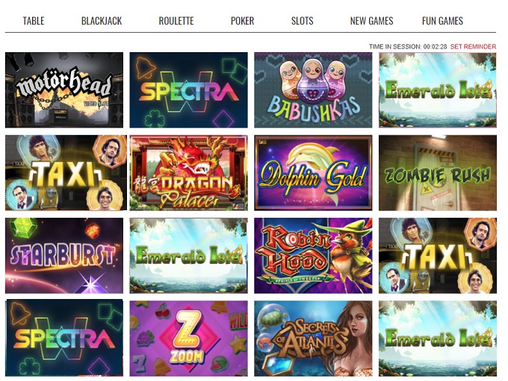Play the Zoom slot game
This screenshot has height=381, width=508.
tap(188, 339)
